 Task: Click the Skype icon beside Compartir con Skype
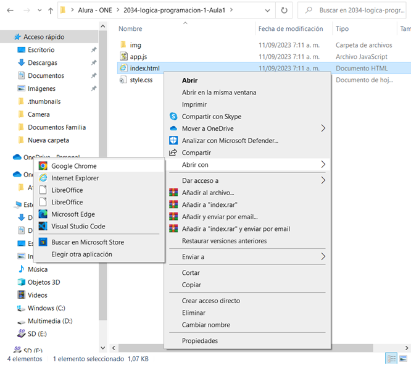(x=173, y=117)
